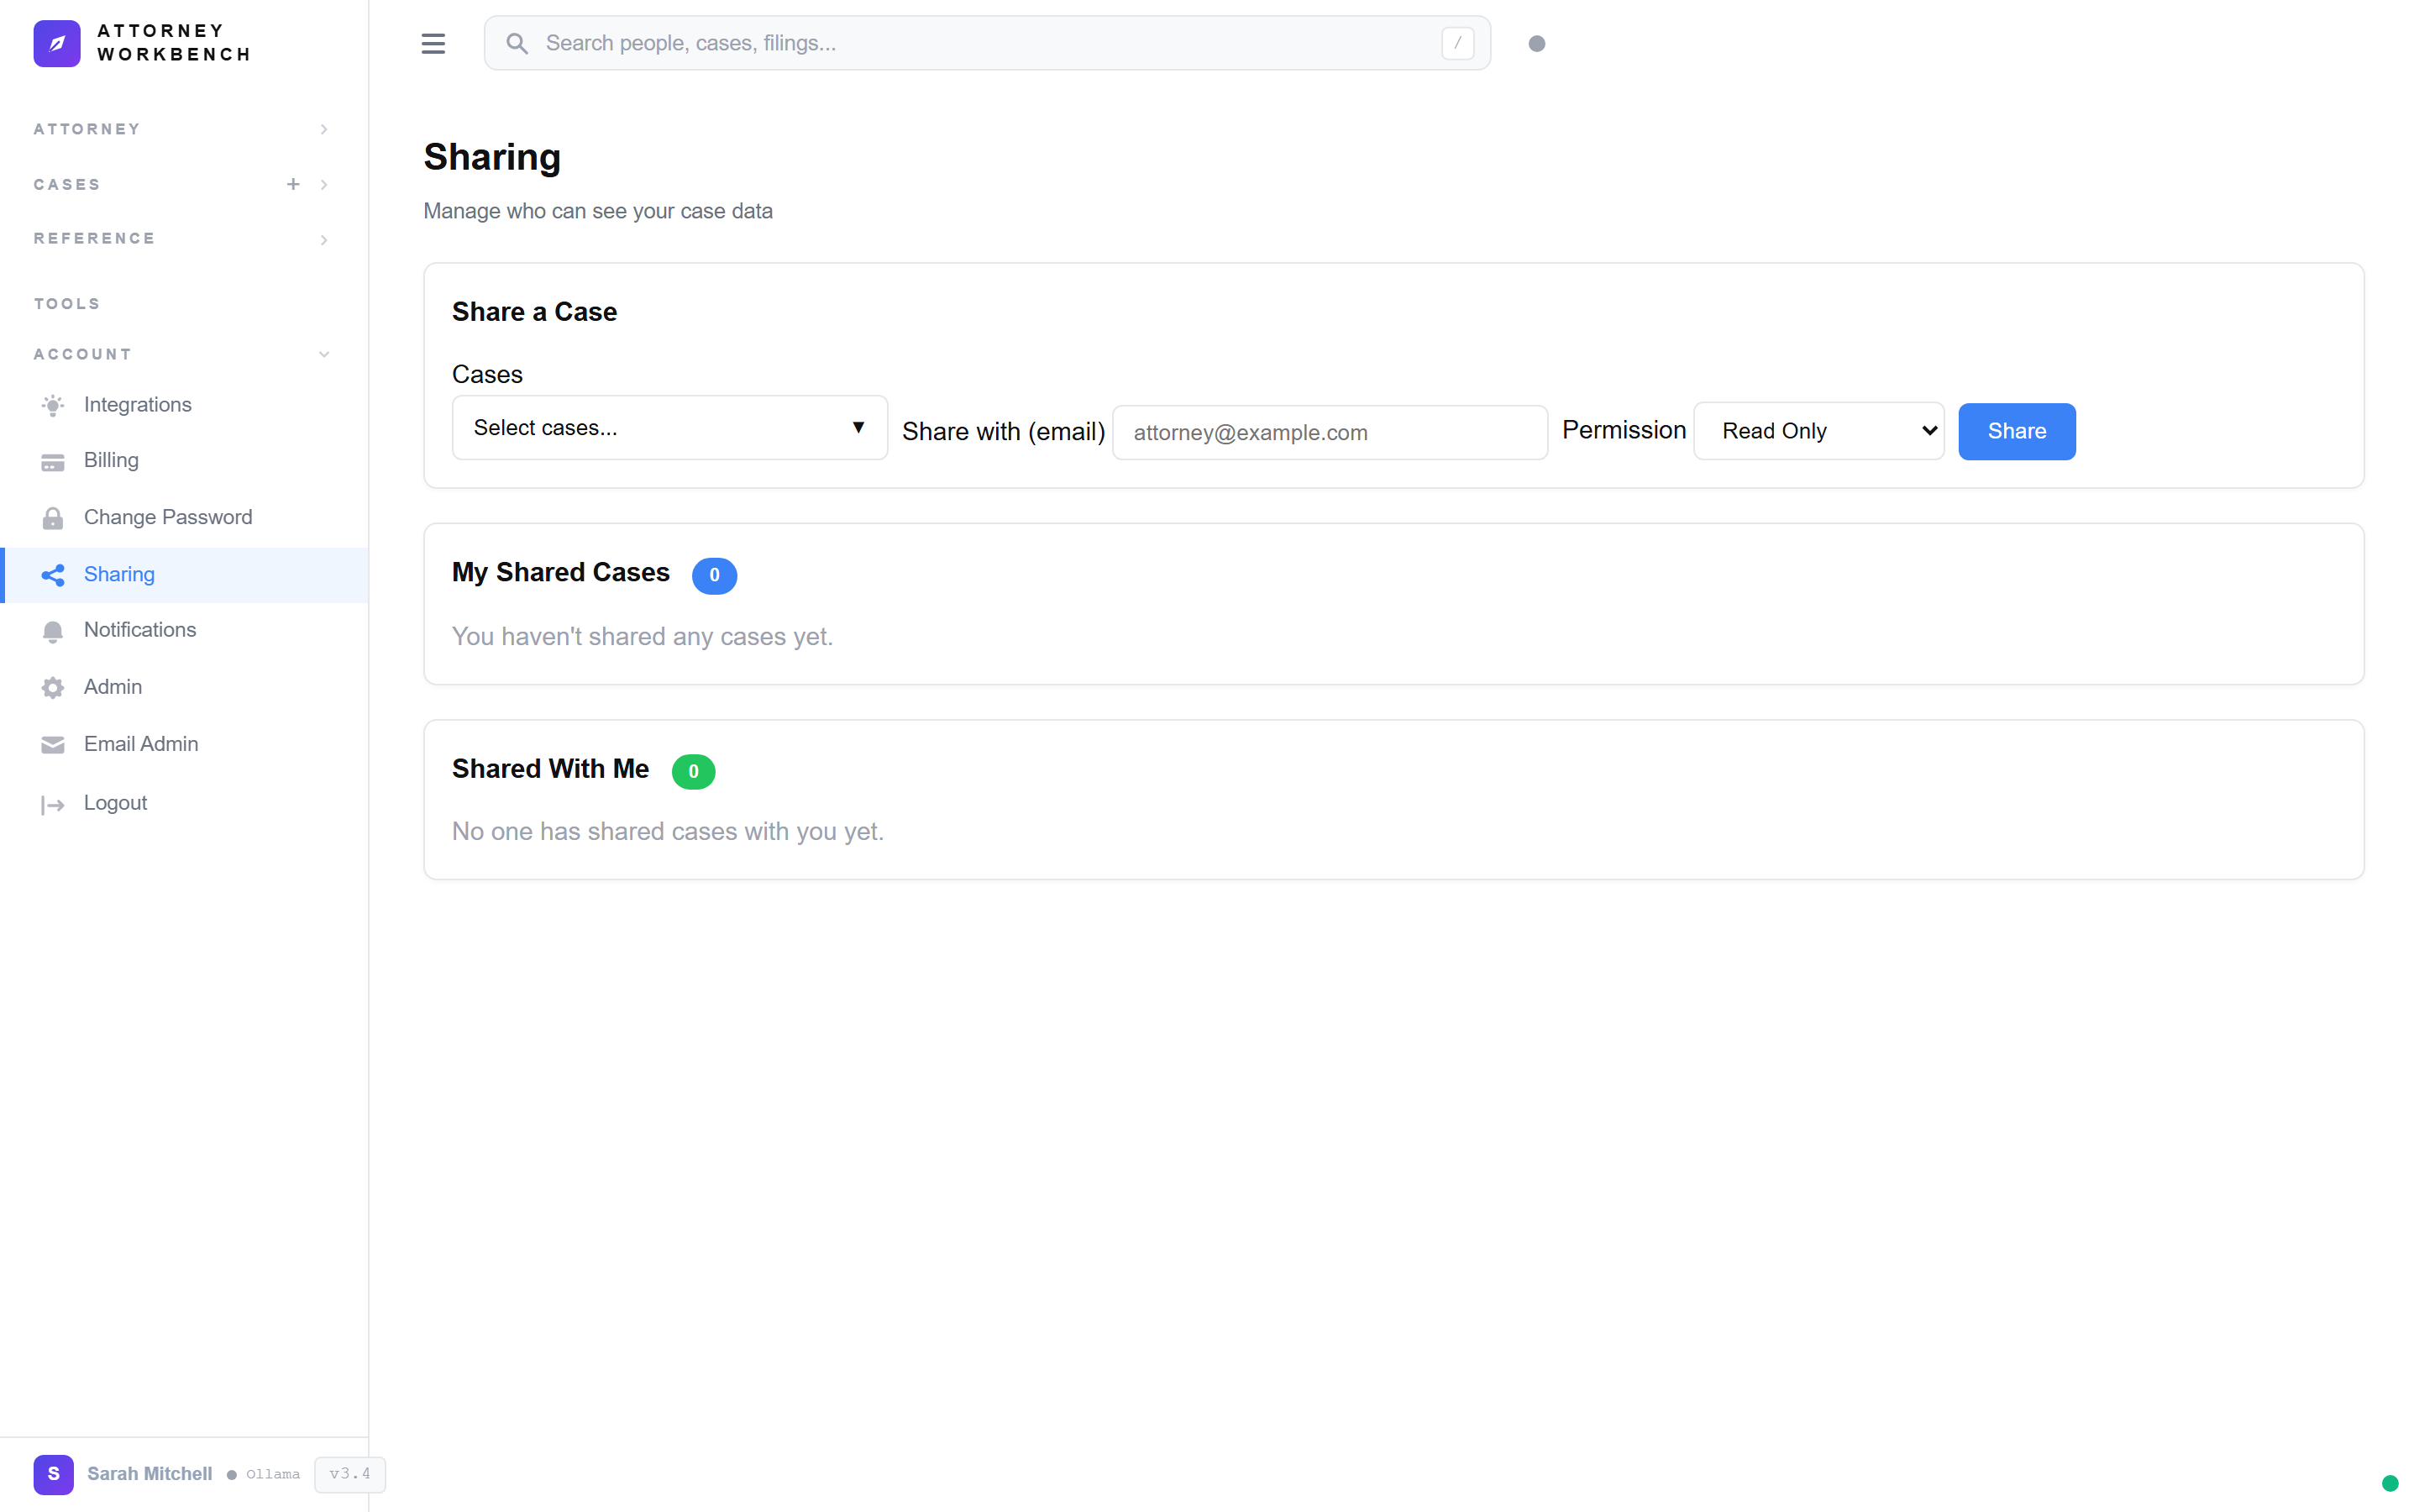
Task: Click the Admin gear icon
Action: pyautogui.click(x=53, y=687)
